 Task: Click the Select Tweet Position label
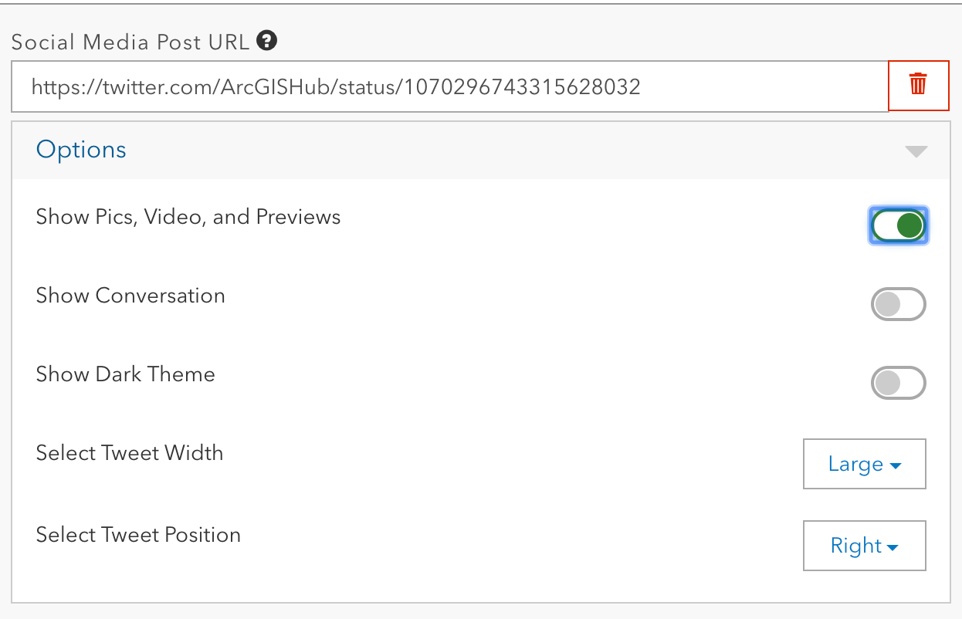138,535
